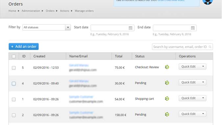222x125 pixels.
Task: Focus the Start date input field
Action: (112, 28)
